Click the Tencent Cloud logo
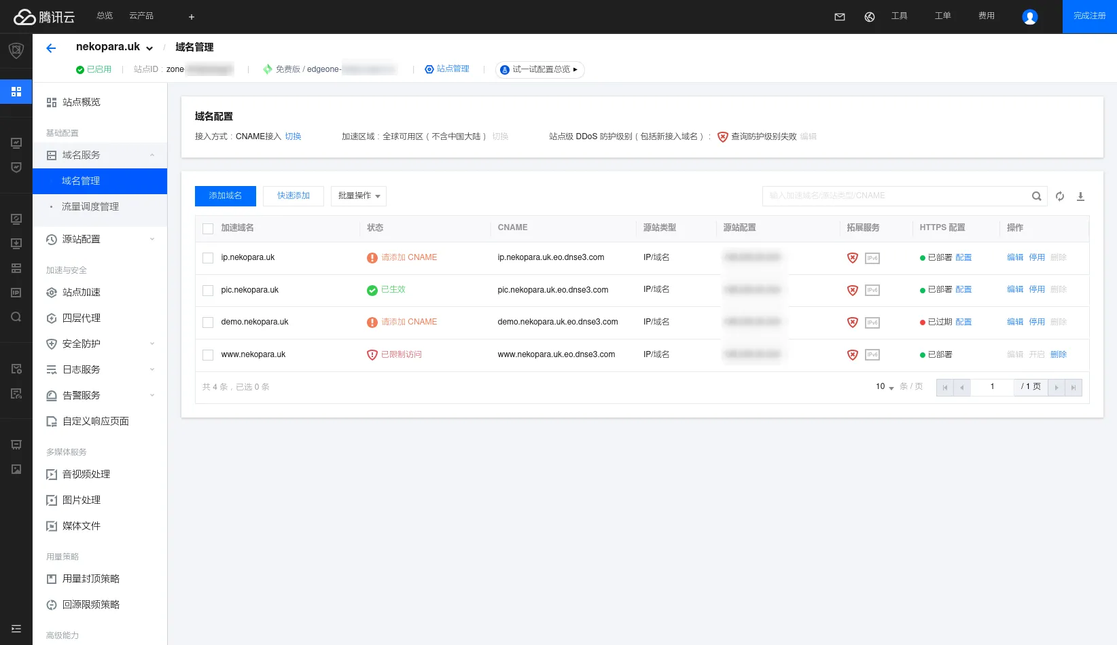1117x645 pixels. (x=44, y=16)
